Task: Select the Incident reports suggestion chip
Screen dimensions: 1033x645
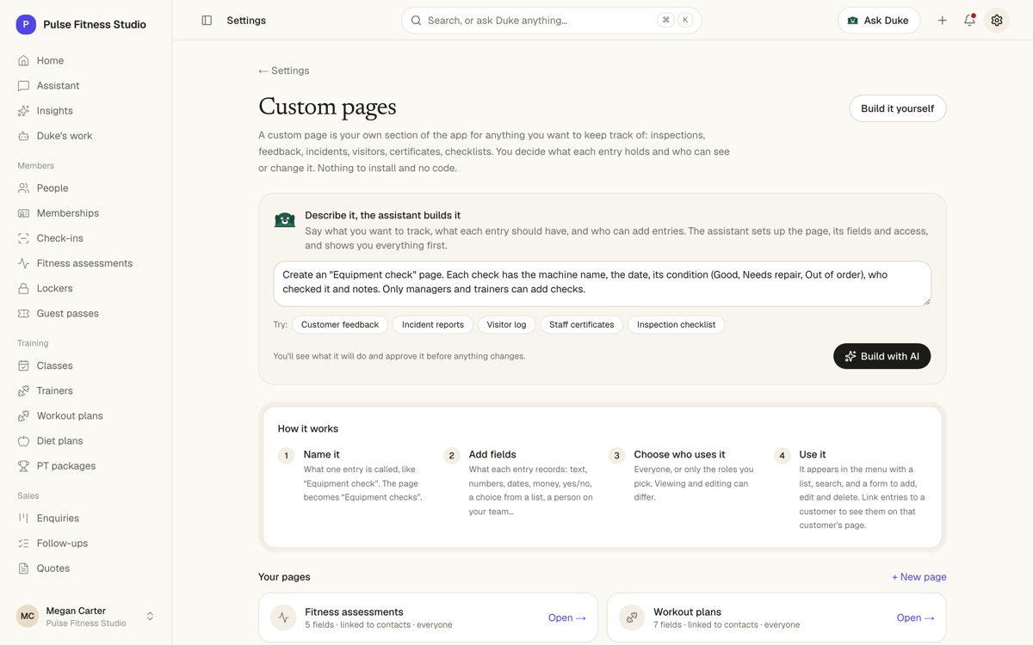Action: [x=432, y=324]
